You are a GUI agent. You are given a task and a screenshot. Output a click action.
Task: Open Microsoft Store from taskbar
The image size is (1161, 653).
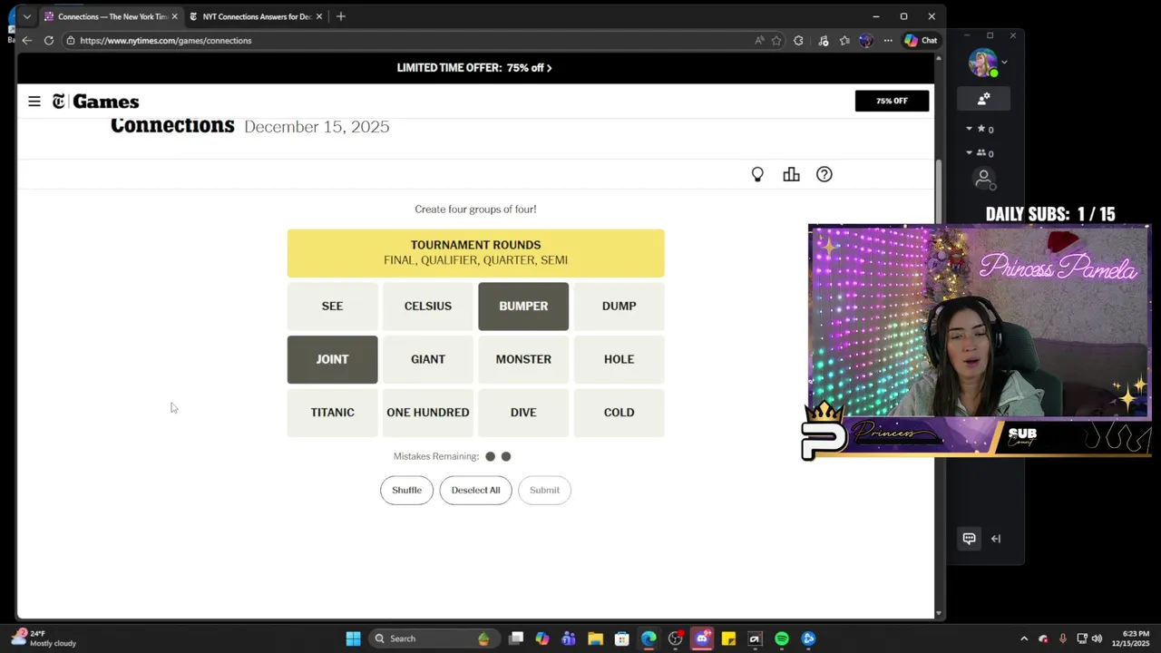[621, 638]
